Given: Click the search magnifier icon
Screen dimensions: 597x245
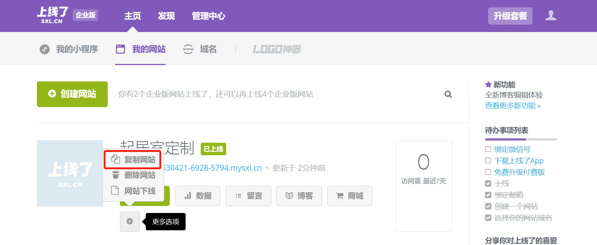Looking at the screenshot, I should [448, 94].
